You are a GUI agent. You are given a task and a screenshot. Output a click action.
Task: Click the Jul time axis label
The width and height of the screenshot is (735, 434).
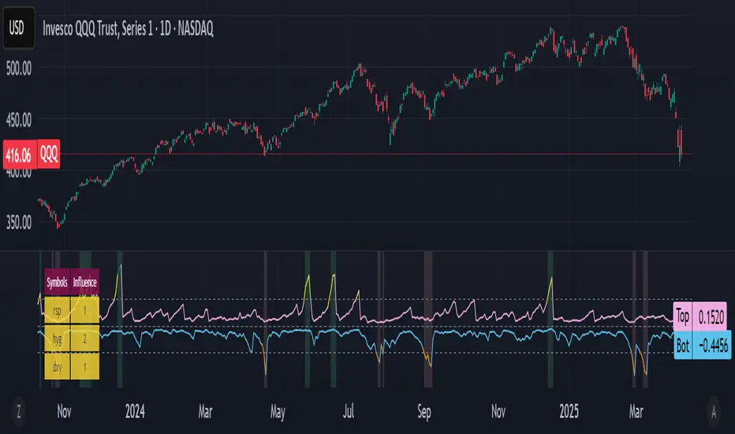pos(349,411)
